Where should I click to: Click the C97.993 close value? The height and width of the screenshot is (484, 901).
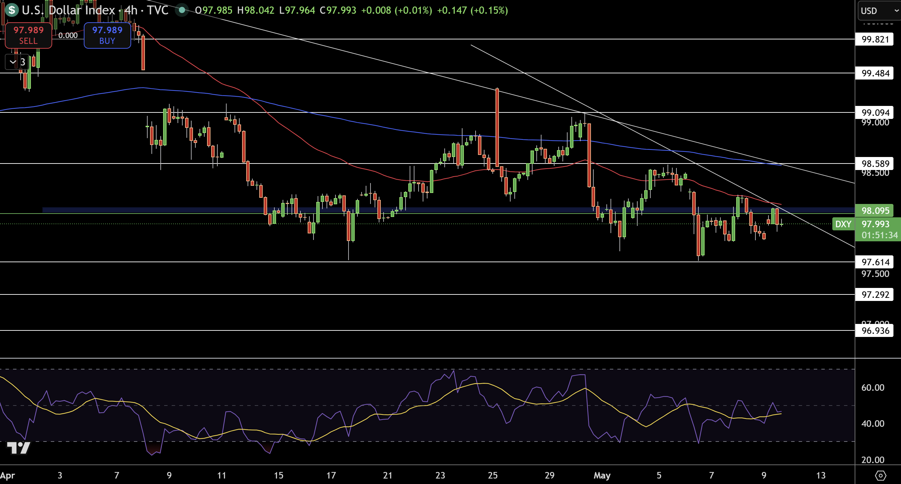click(338, 10)
